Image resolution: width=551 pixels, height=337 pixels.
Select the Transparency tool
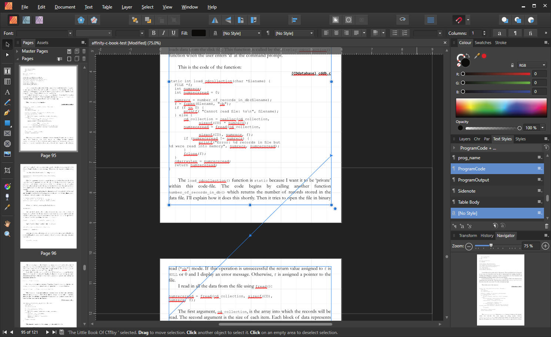click(7, 197)
